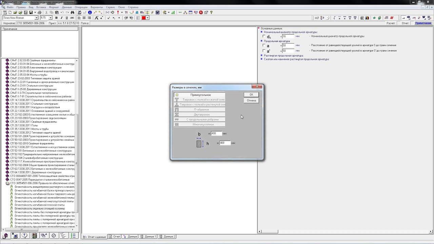Viewport: 434px width, 244px height.
Task: Click the red M icon in right toolbar
Action: (x=392, y=18)
